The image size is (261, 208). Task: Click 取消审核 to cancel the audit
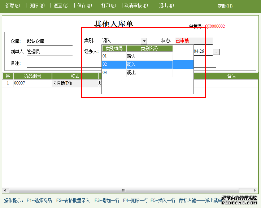click(136, 6)
